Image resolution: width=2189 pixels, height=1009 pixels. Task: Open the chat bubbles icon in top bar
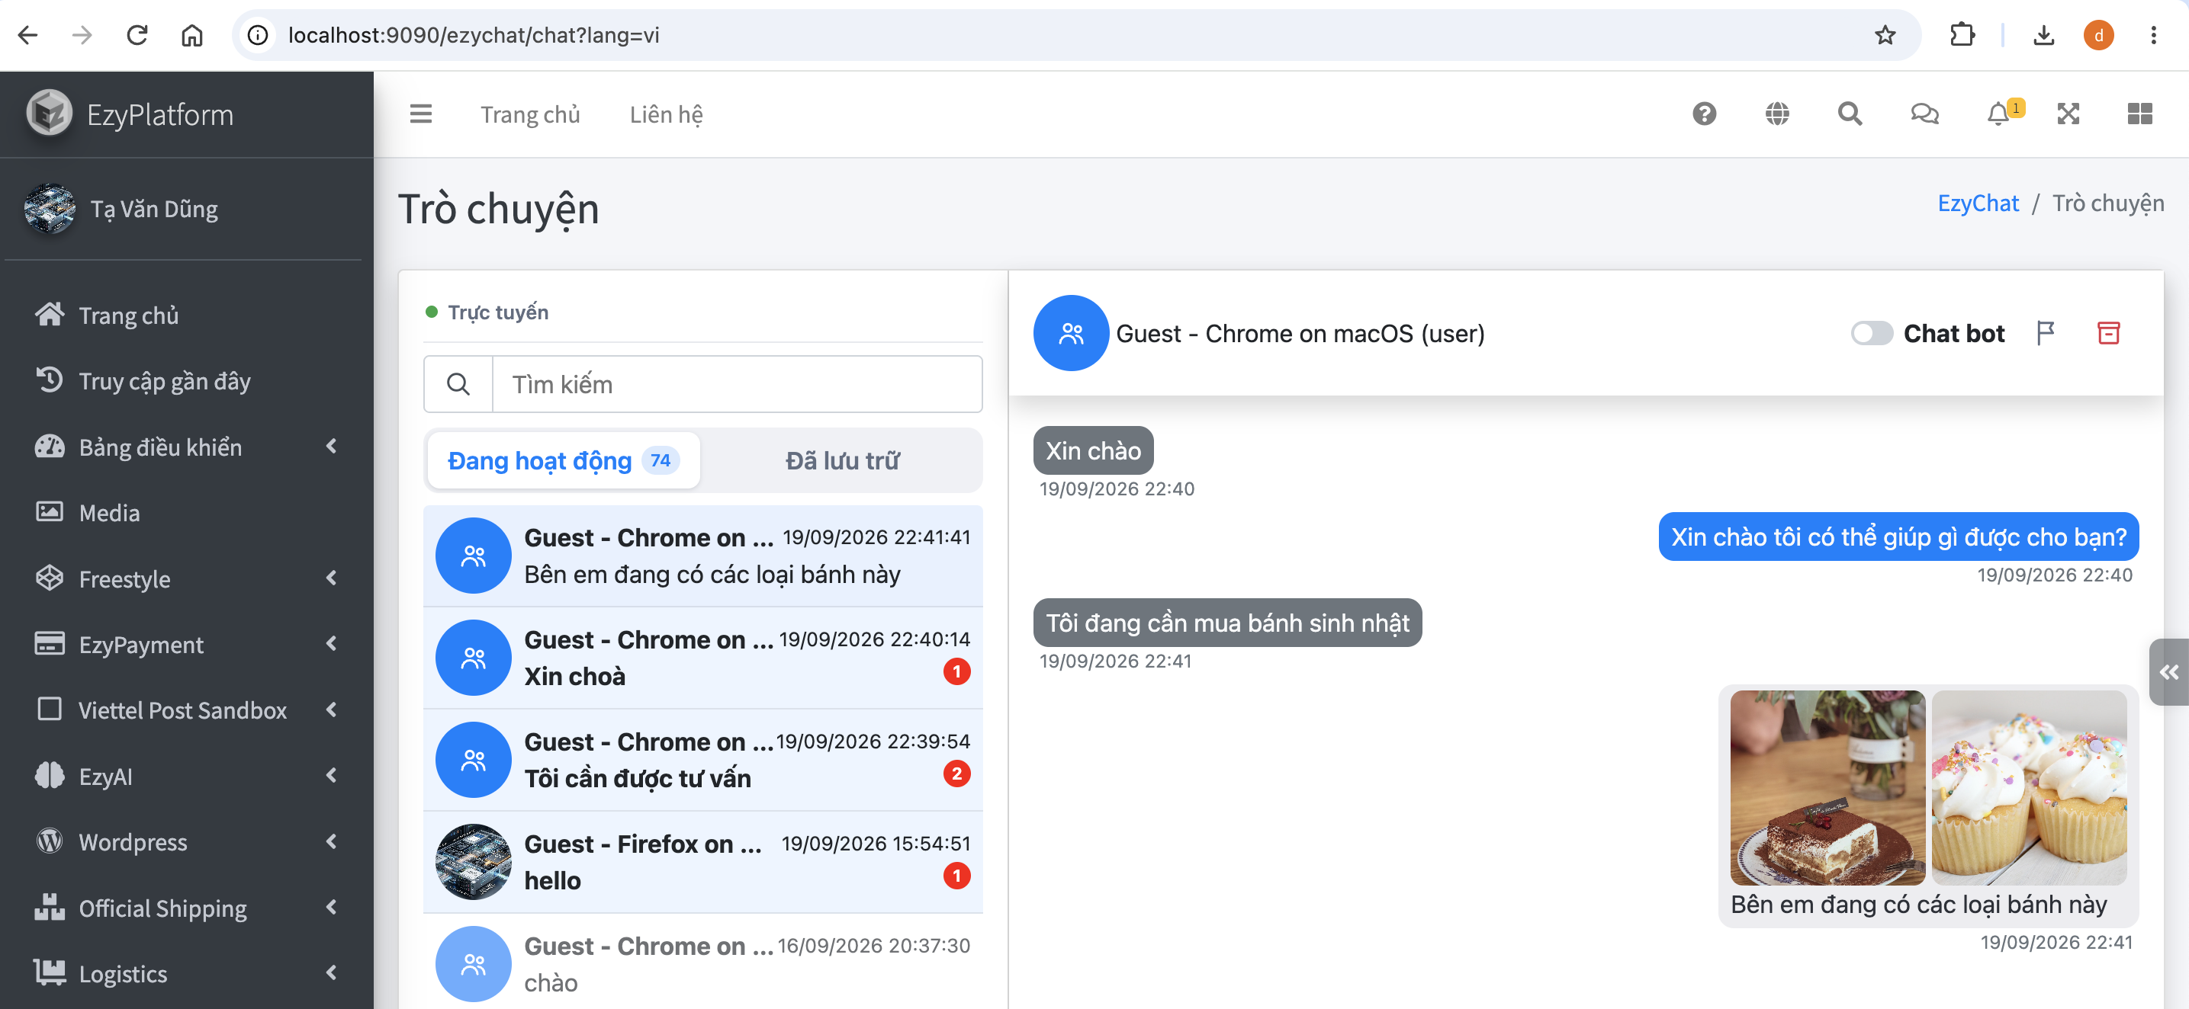click(1924, 114)
